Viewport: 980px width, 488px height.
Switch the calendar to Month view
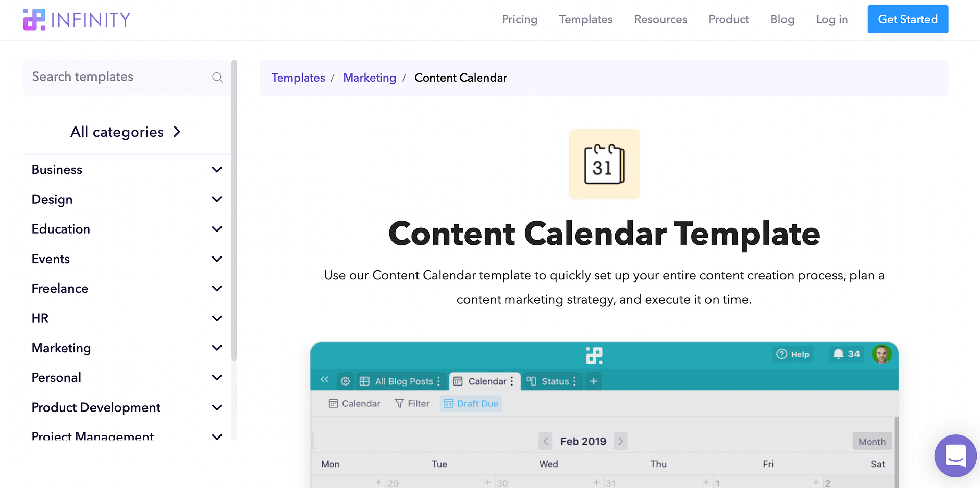click(x=872, y=441)
